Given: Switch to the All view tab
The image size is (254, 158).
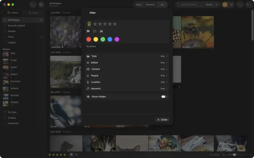Looking at the screenshot, I should (x=162, y=5).
